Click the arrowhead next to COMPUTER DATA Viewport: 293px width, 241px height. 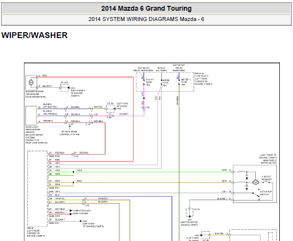[71, 210]
